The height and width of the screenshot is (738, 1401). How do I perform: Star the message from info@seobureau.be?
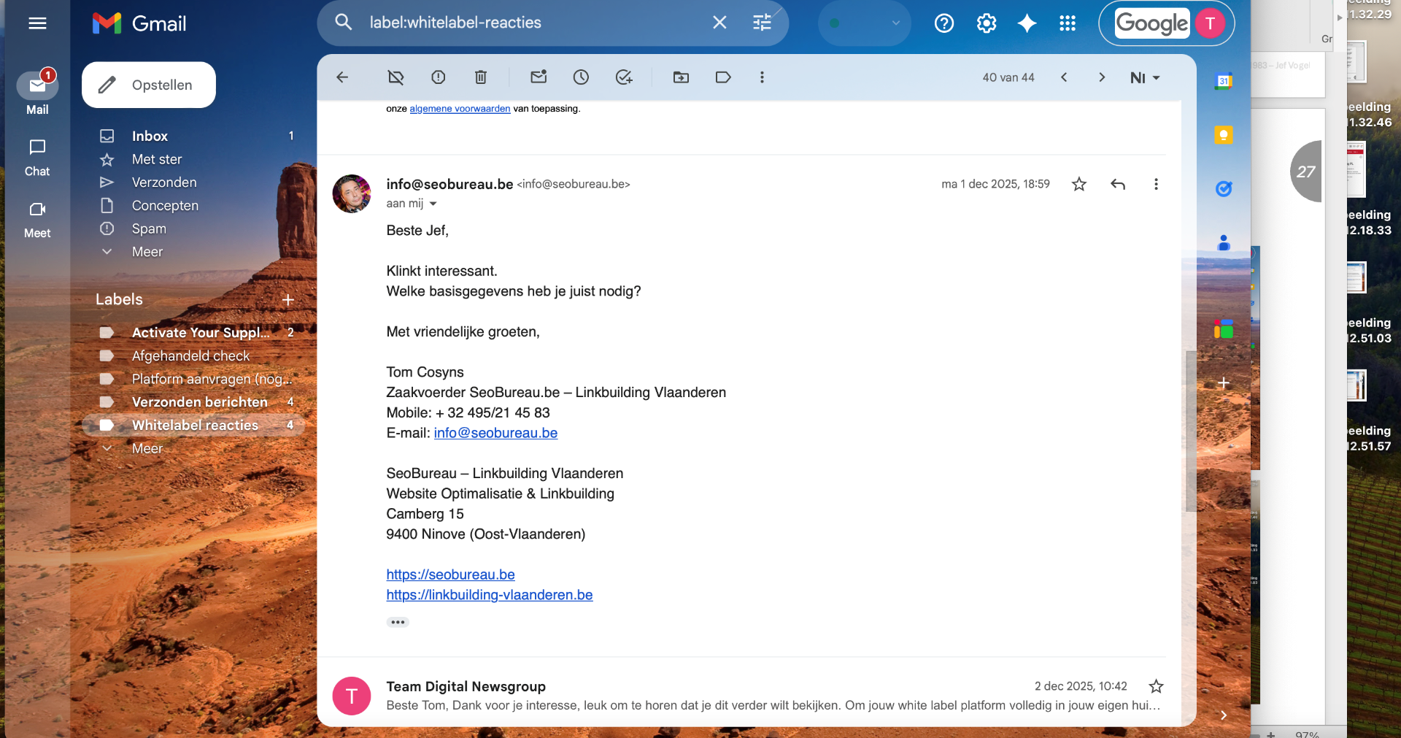point(1078,184)
